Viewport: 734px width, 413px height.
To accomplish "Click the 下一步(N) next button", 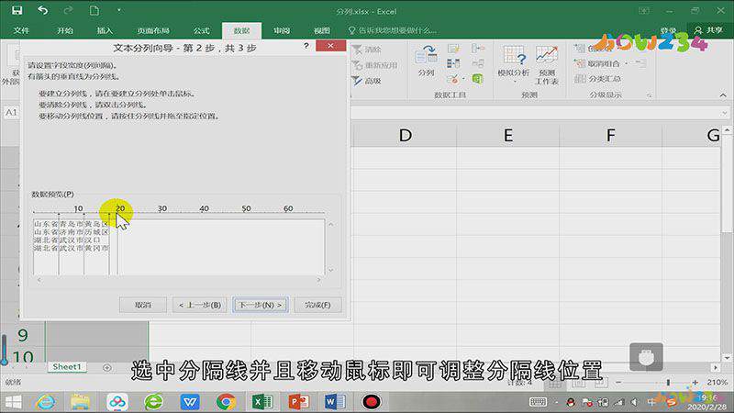I will tap(261, 305).
